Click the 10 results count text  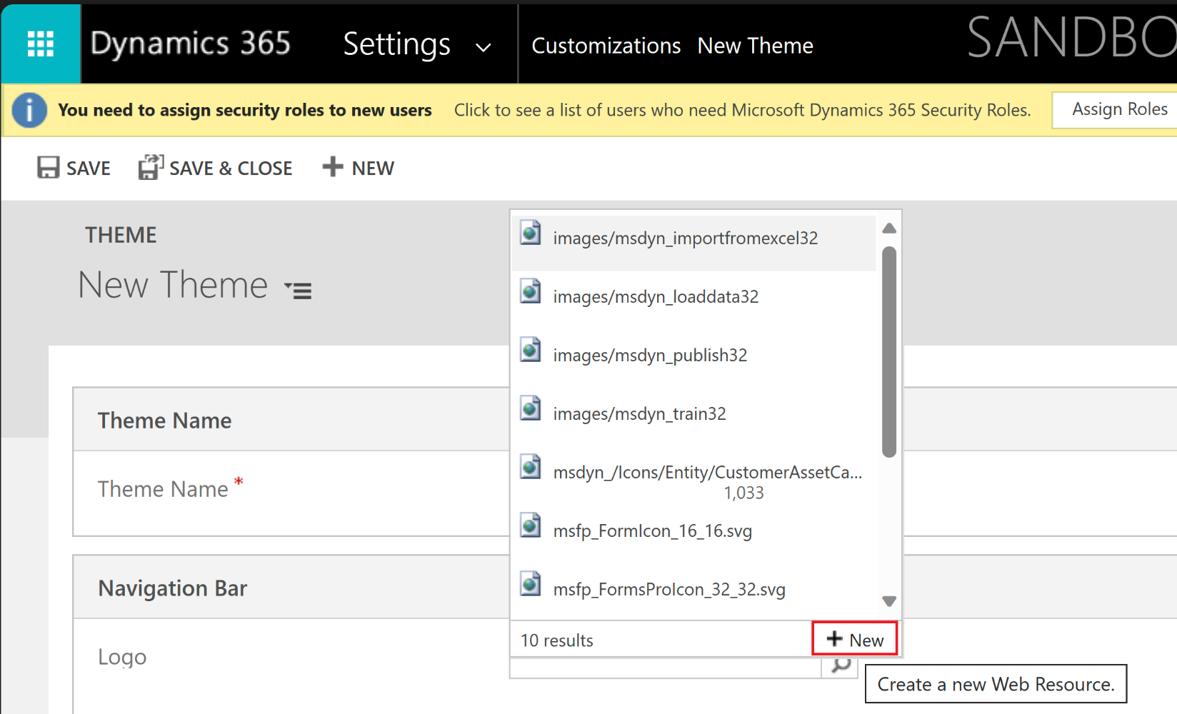pyautogui.click(x=557, y=640)
